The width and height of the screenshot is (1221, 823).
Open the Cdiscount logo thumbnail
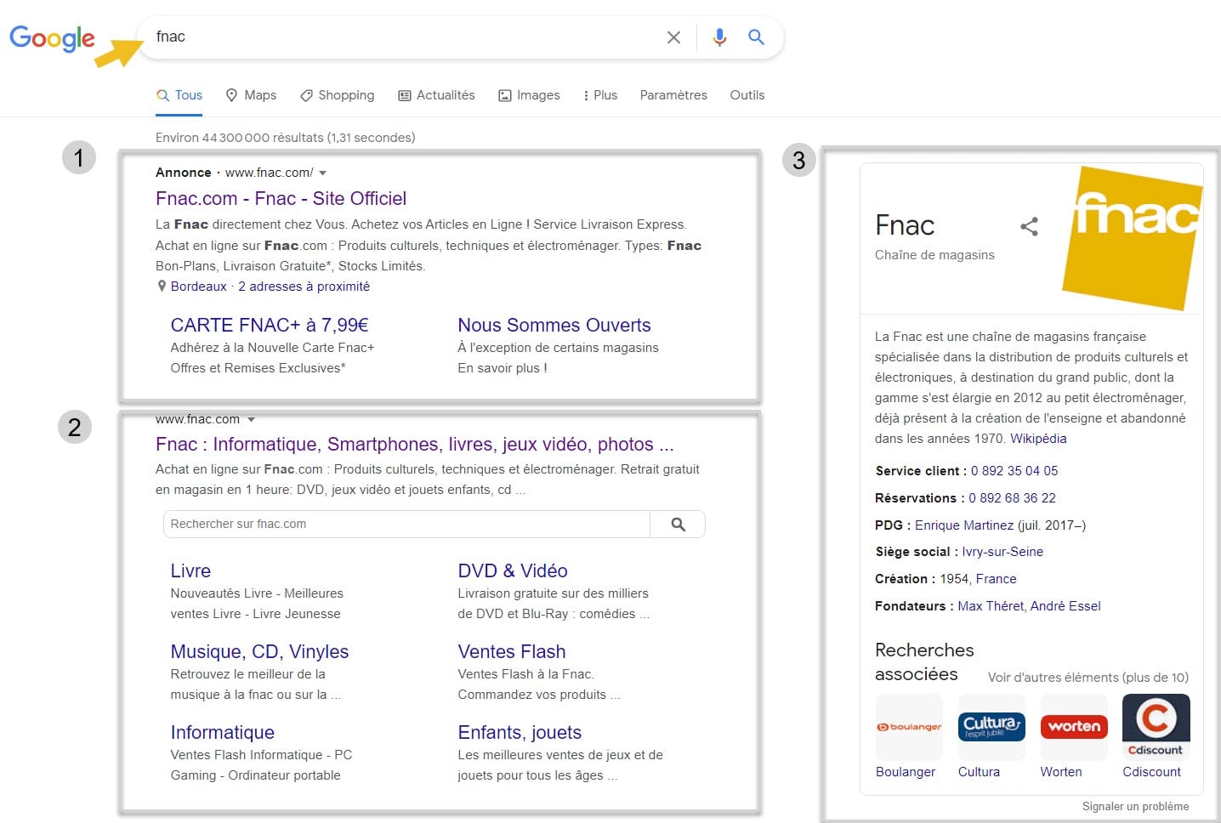(x=1156, y=727)
